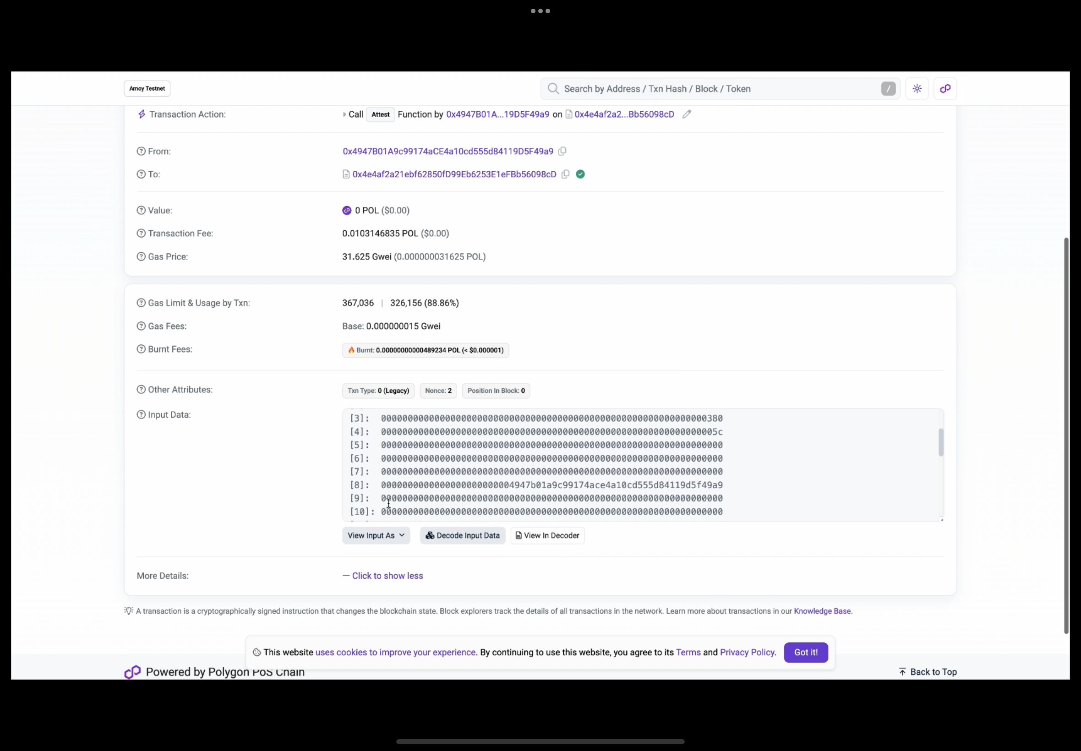This screenshot has width=1081, height=751.
Task: Toggle the info tooltip on Gas Price
Action: tap(141, 256)
